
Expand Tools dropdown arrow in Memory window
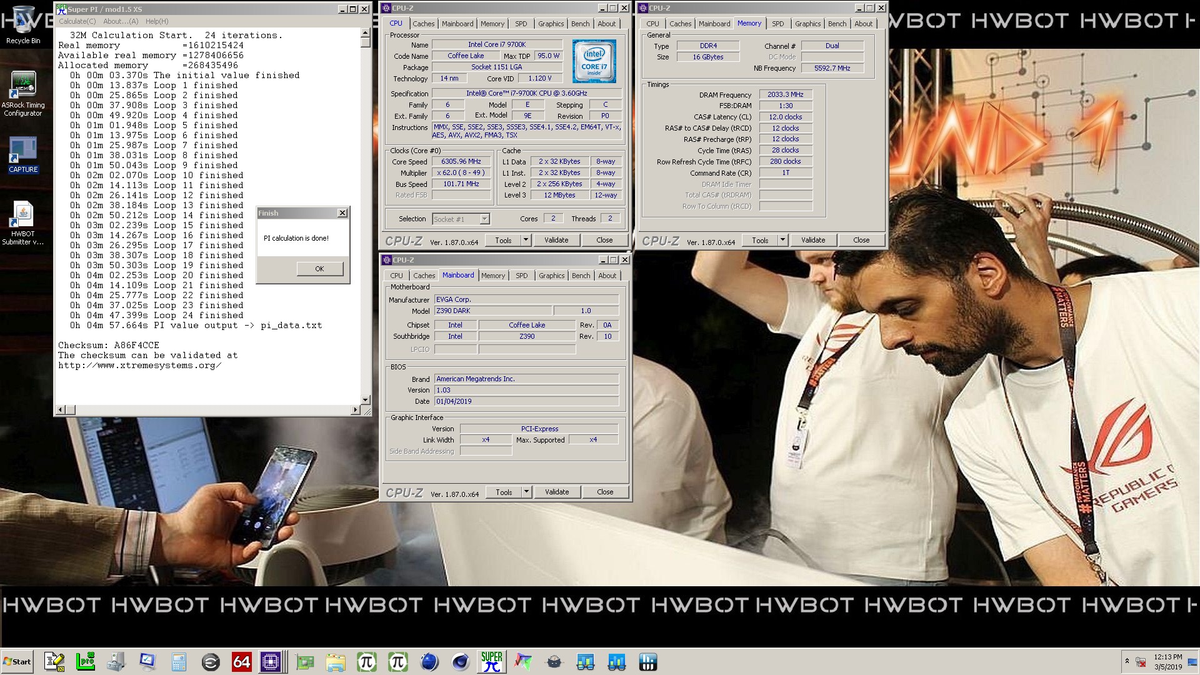tap(782, 240)
